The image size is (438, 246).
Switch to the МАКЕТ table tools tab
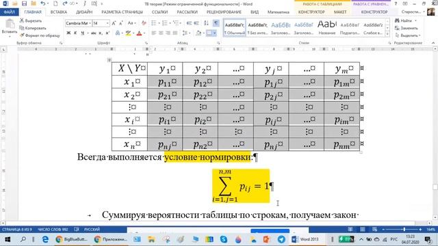(340, 12)
